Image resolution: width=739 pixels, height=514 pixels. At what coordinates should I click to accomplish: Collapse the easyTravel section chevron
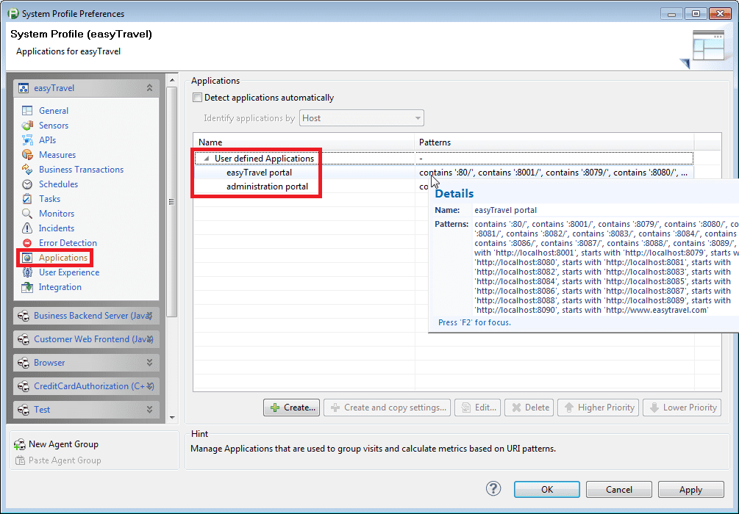pyautogui.click(x=149, y=88)
